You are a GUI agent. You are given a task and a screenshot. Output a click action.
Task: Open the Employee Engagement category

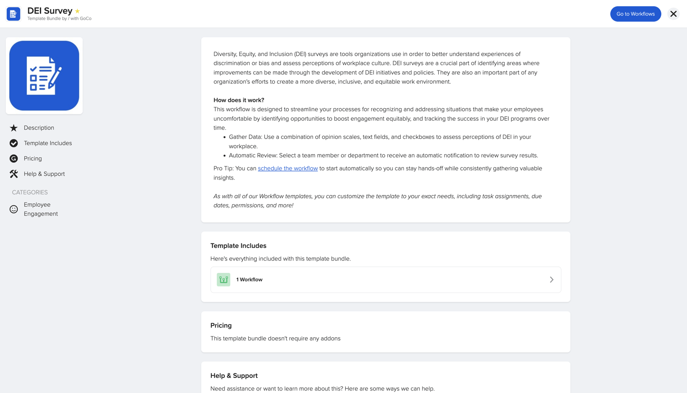pos(41,209)
